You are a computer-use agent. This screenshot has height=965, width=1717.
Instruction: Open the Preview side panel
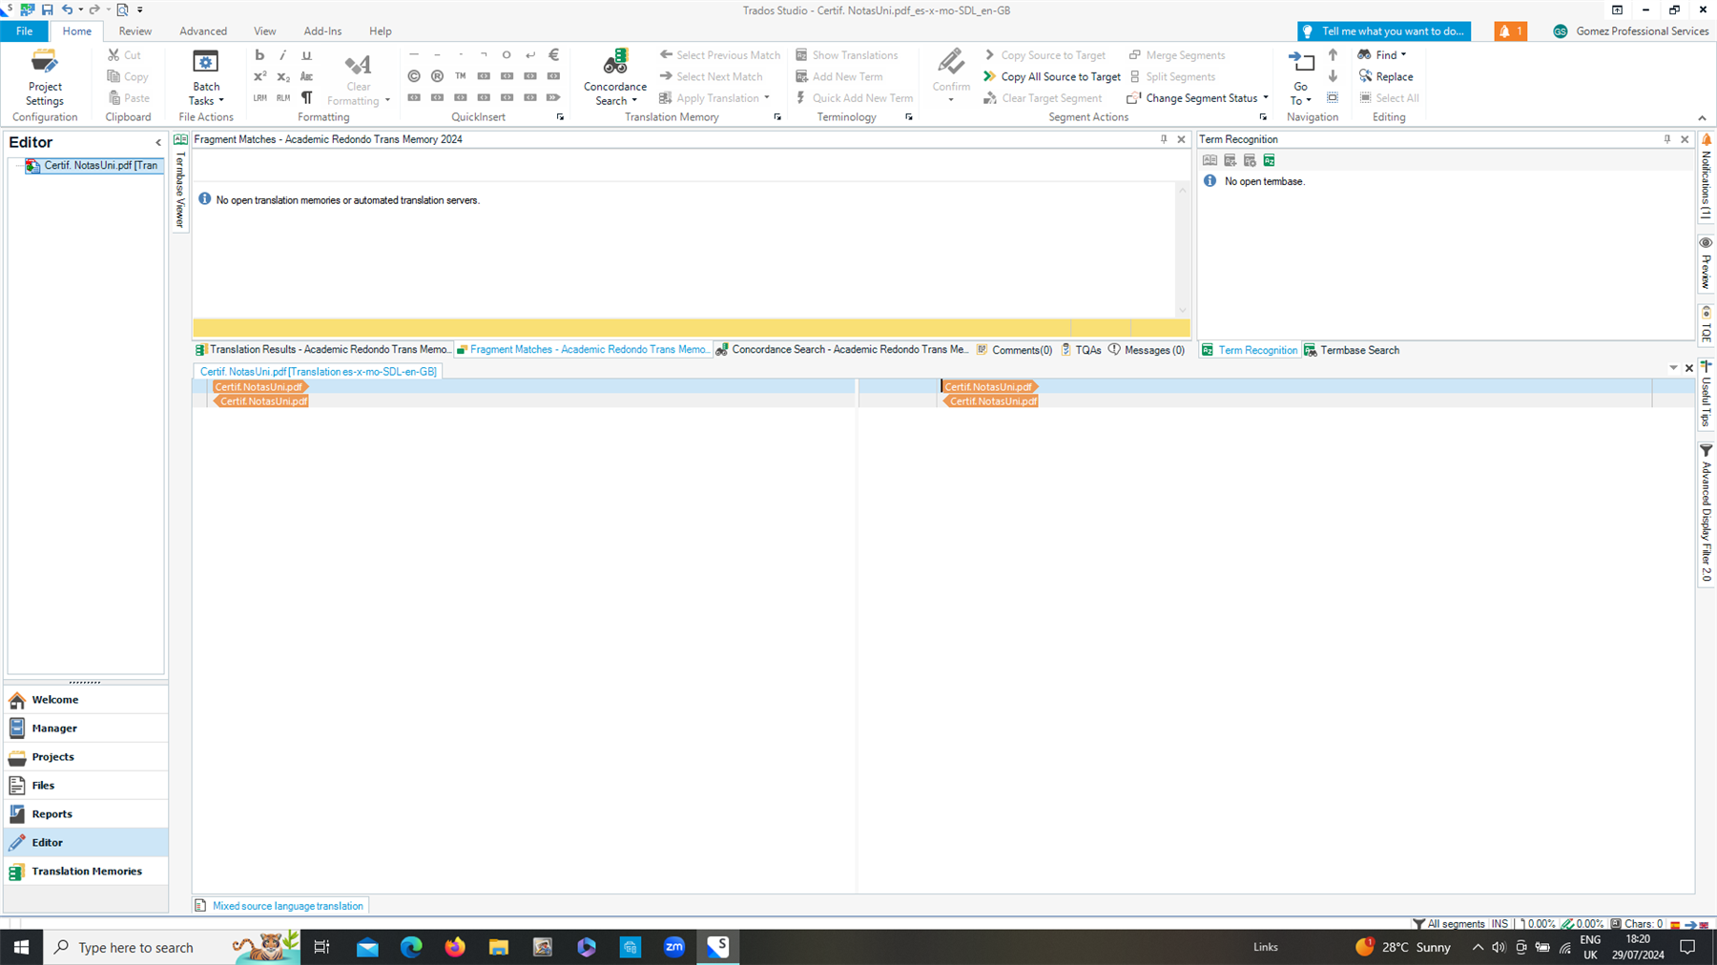click(1707, 264)
